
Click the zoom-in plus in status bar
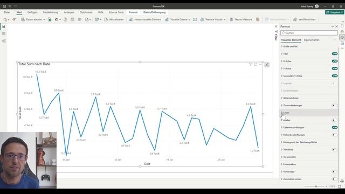pos(326,186)
